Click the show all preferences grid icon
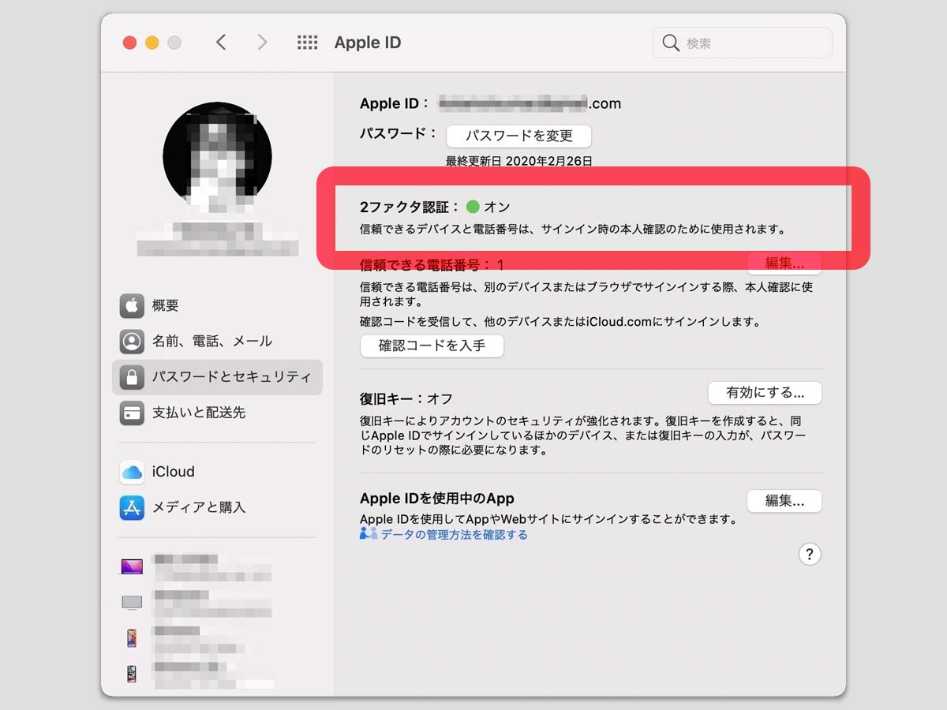 (x=307, y=42)
